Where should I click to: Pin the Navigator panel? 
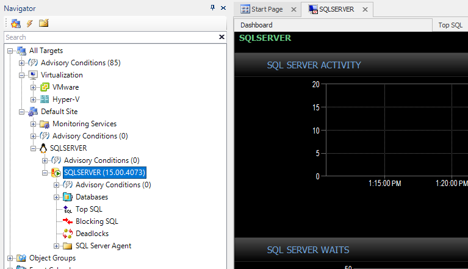(x=212, y=8)
